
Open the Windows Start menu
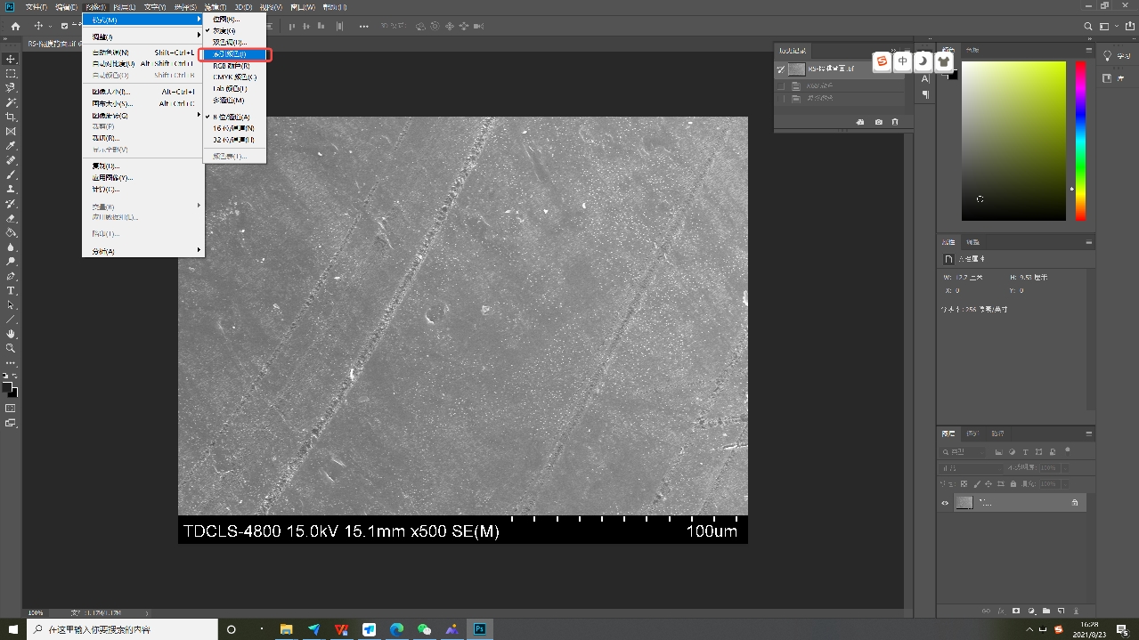pyautogui.click(x=12, y=629)
